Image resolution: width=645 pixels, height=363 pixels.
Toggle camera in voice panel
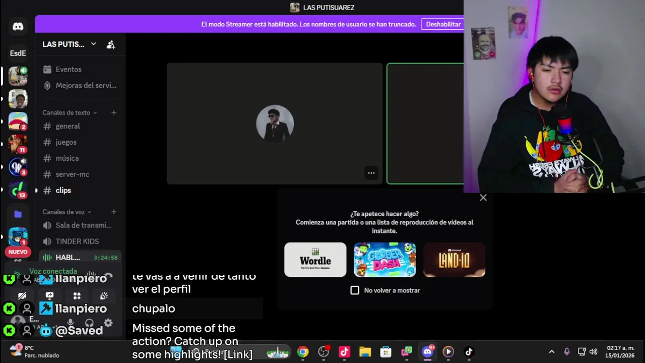pos(22,296)
